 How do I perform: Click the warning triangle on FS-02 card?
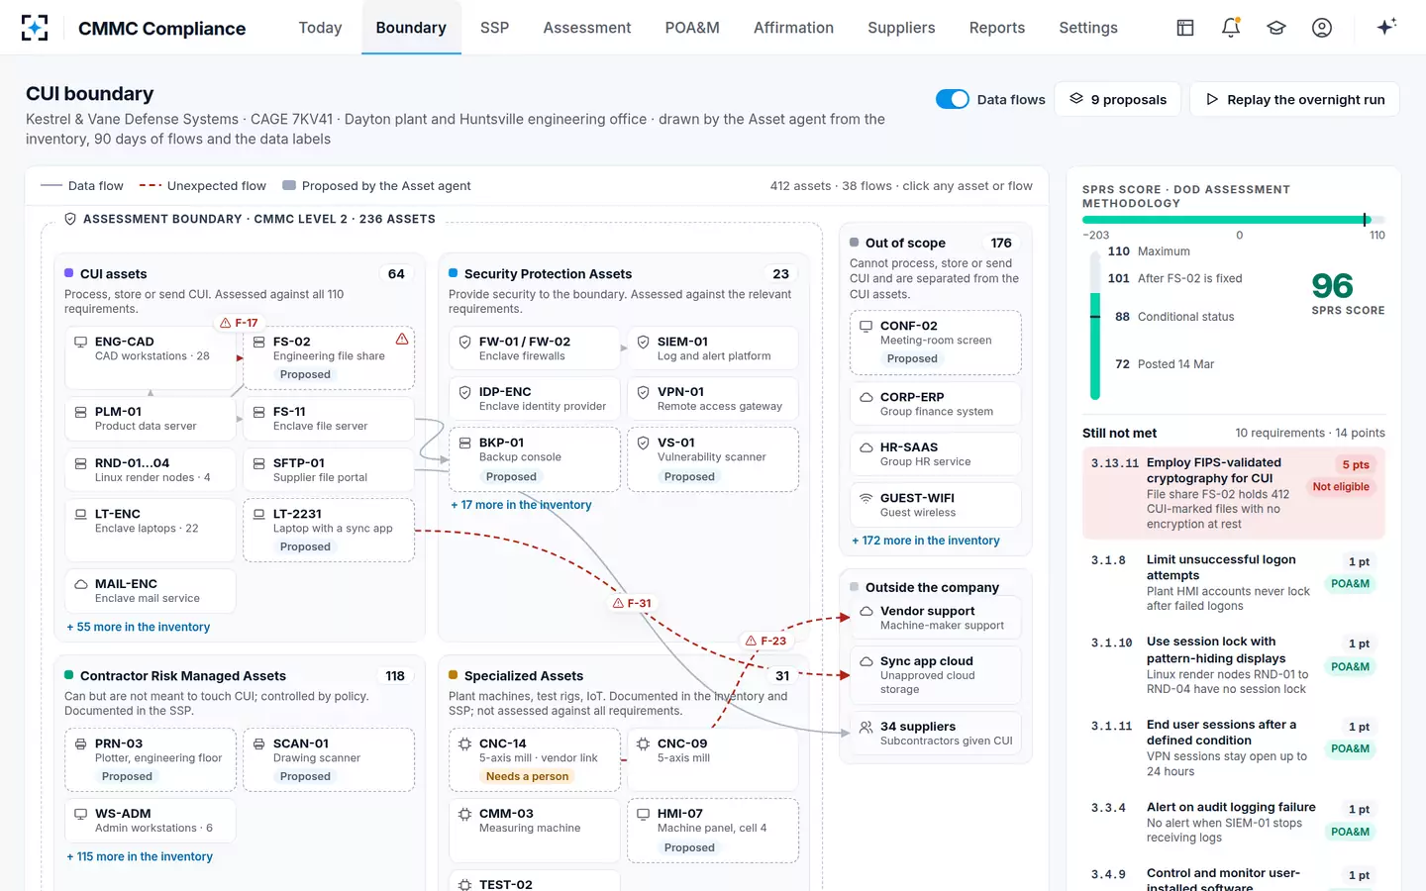coord(402,339)
